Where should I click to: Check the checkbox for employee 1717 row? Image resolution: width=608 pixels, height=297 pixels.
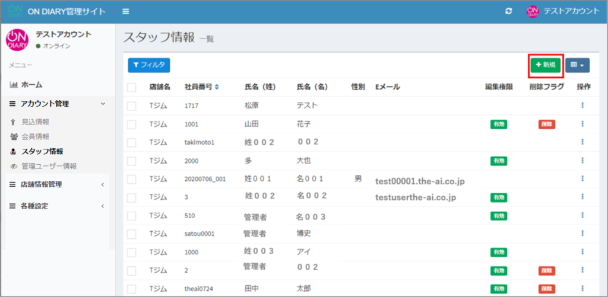click(132, 106)
